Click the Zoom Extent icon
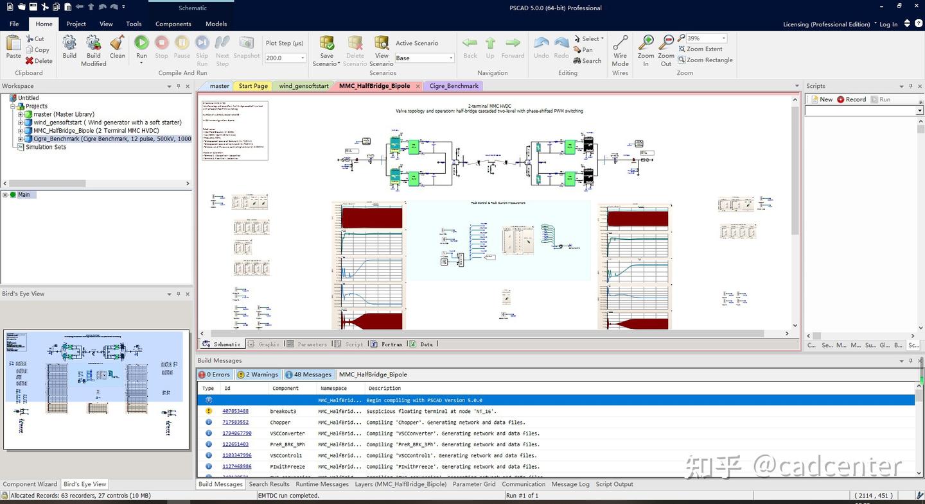925x504 pixels. click(700, 49)
